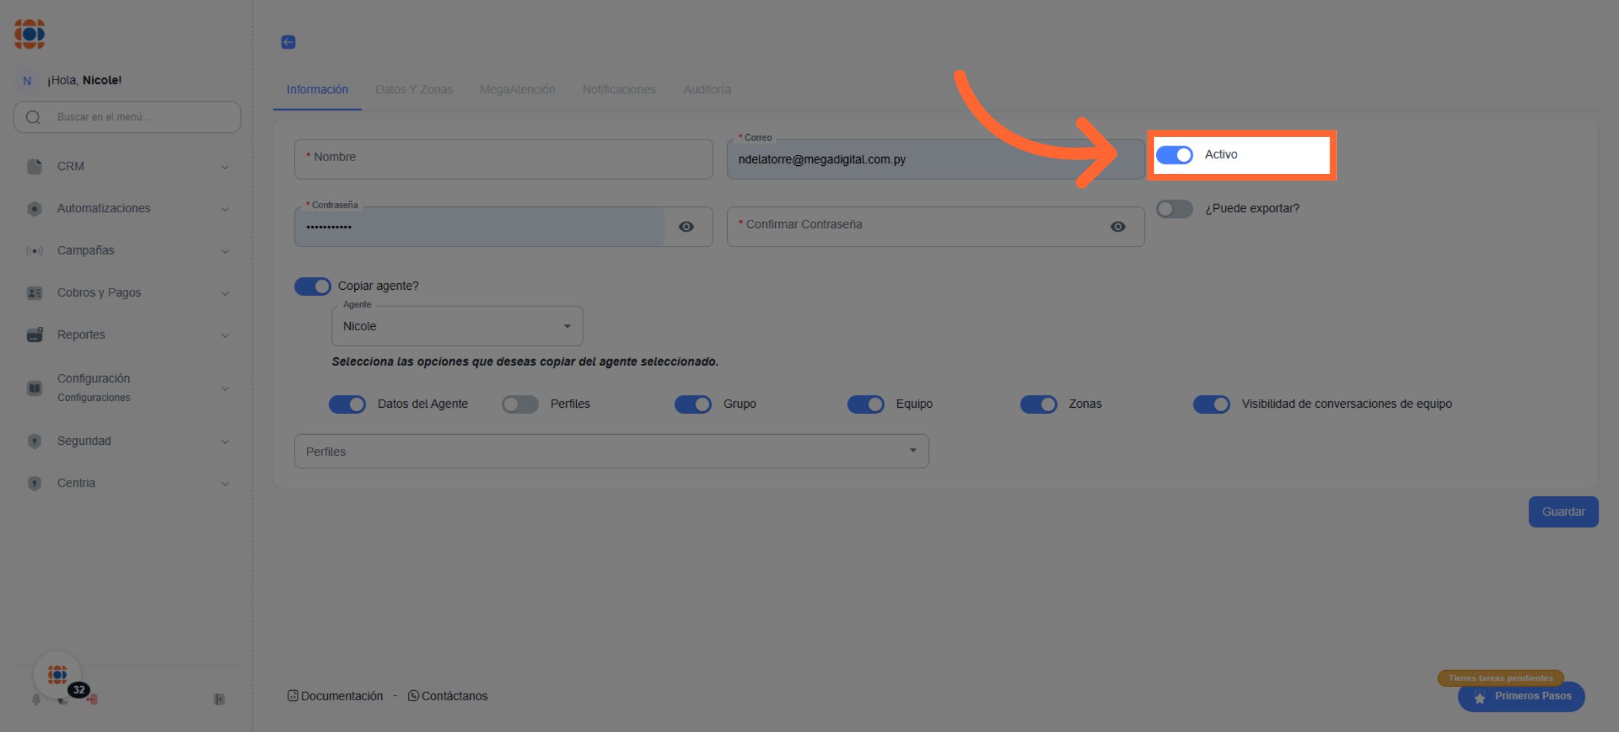The image size is (1619, 732).
Task: Click the Reportes sidebar icon
Action: [x=34, y=334]
